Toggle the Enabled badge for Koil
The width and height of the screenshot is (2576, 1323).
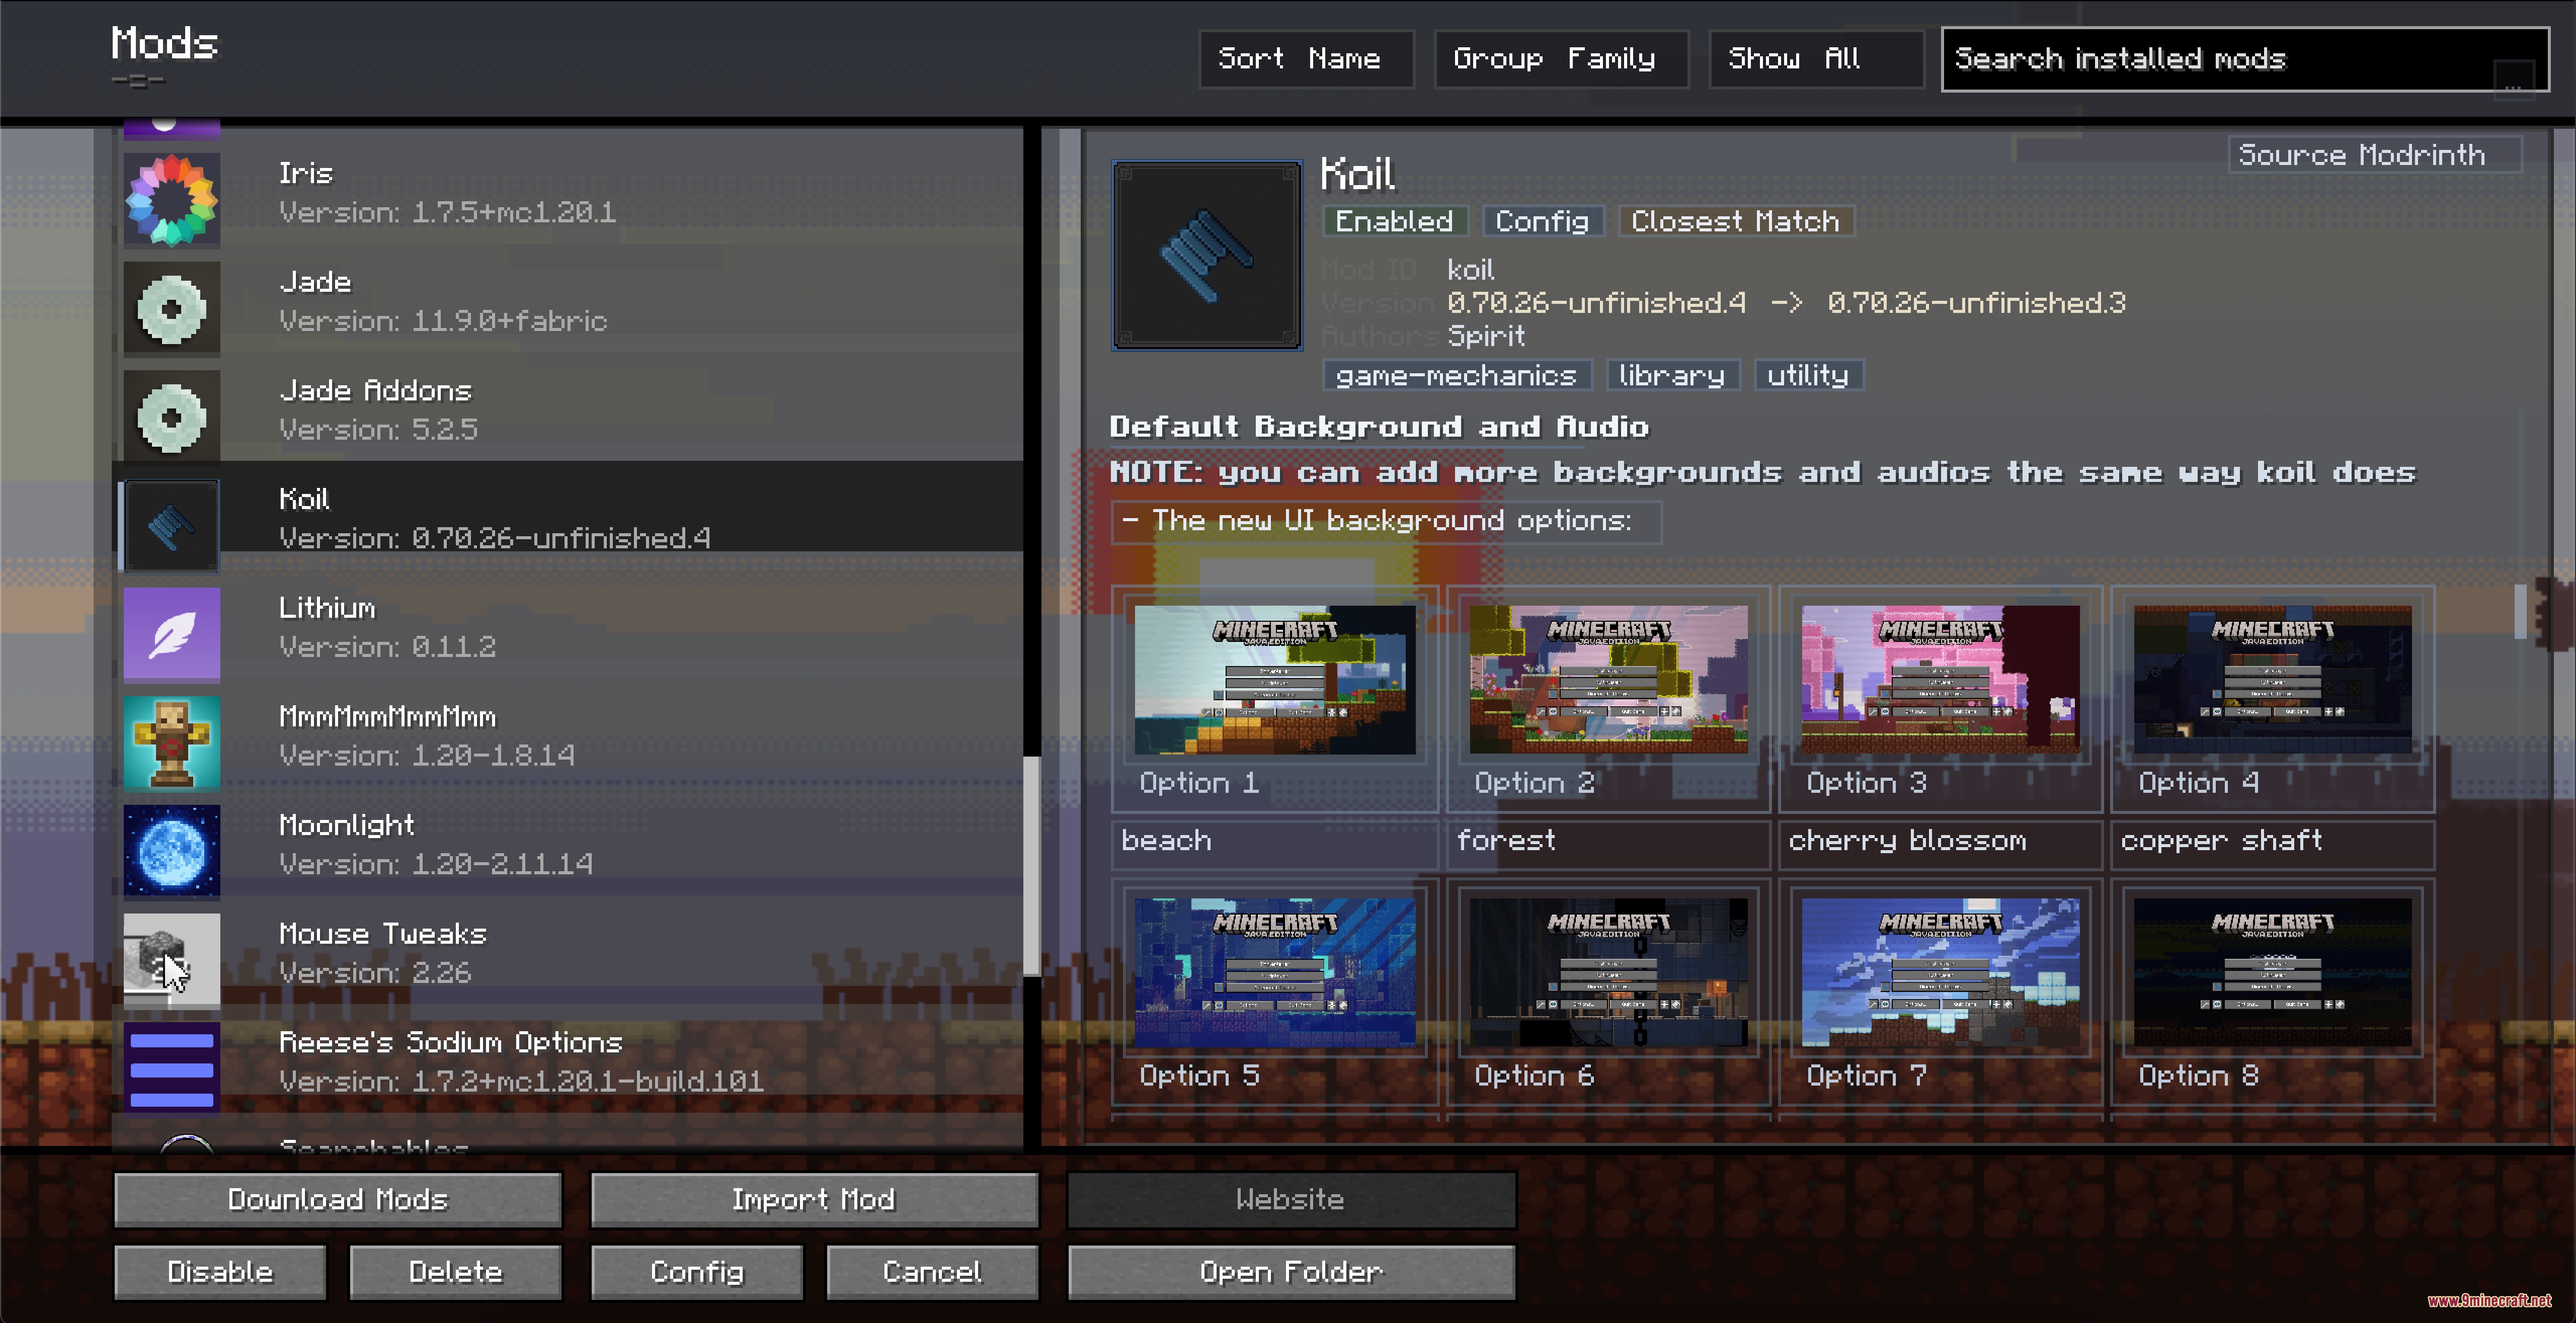[1395, 221]
